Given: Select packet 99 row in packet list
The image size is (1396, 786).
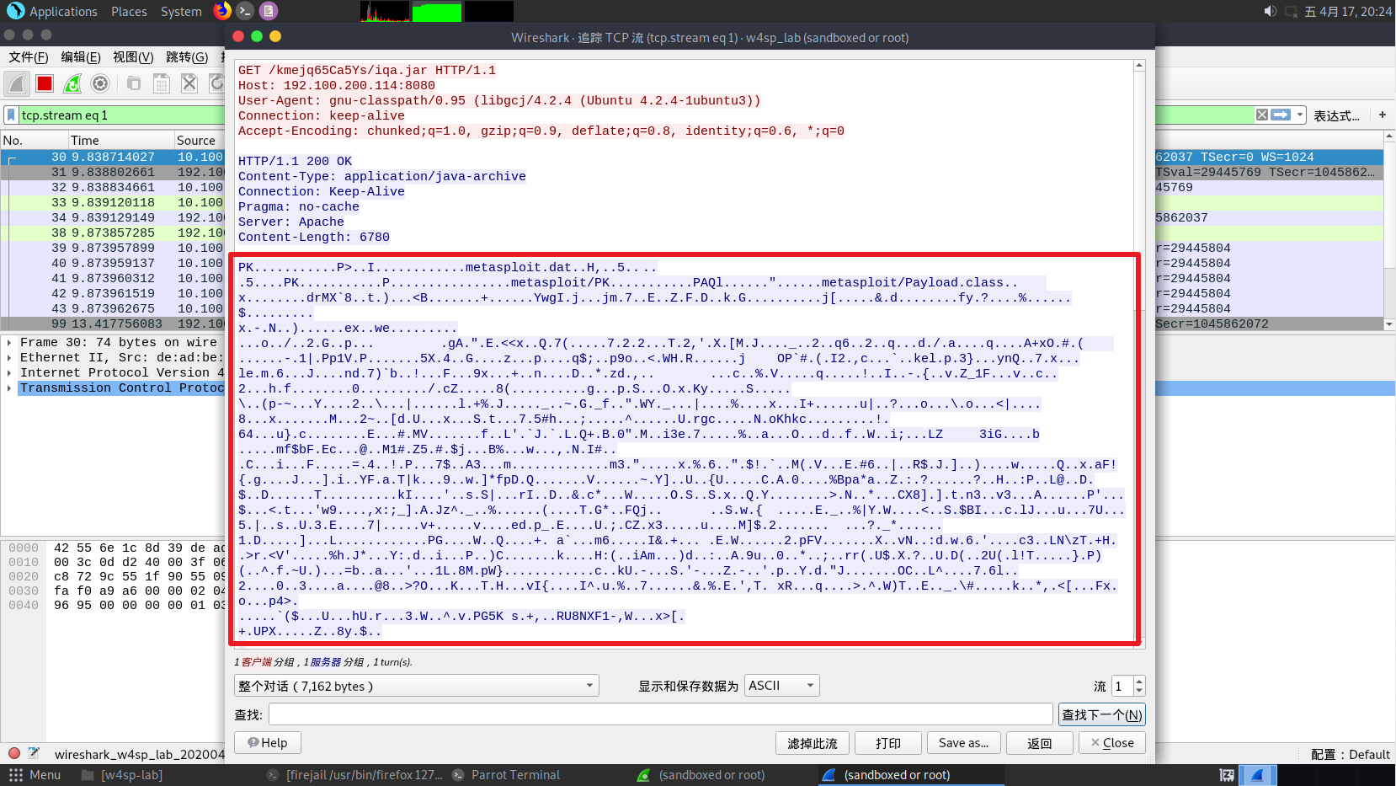Looking at the screenshot, I should pyautogui.click(x=113, y=323).
